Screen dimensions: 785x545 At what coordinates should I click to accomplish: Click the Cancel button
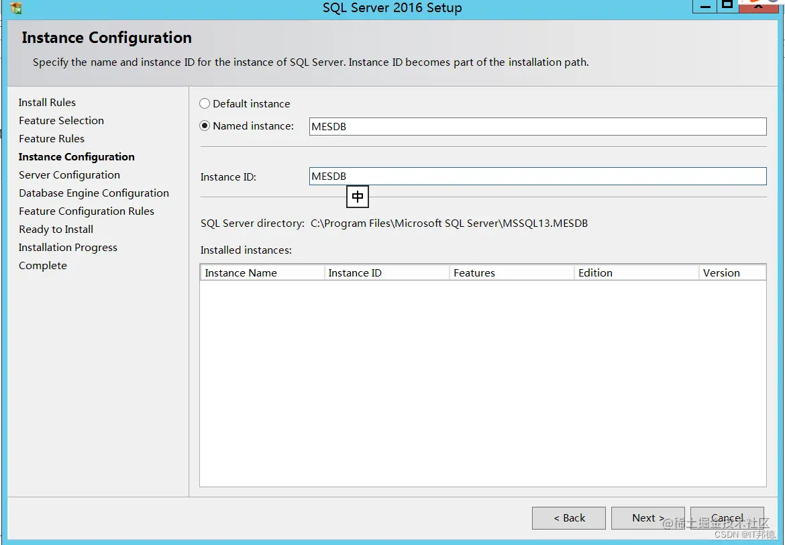tap(727, 518)
